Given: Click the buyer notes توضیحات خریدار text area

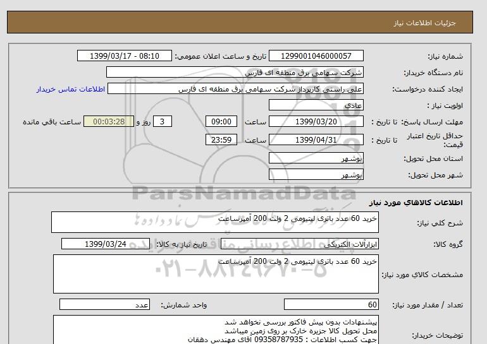Looking at the screenshot, I should 216,329.
